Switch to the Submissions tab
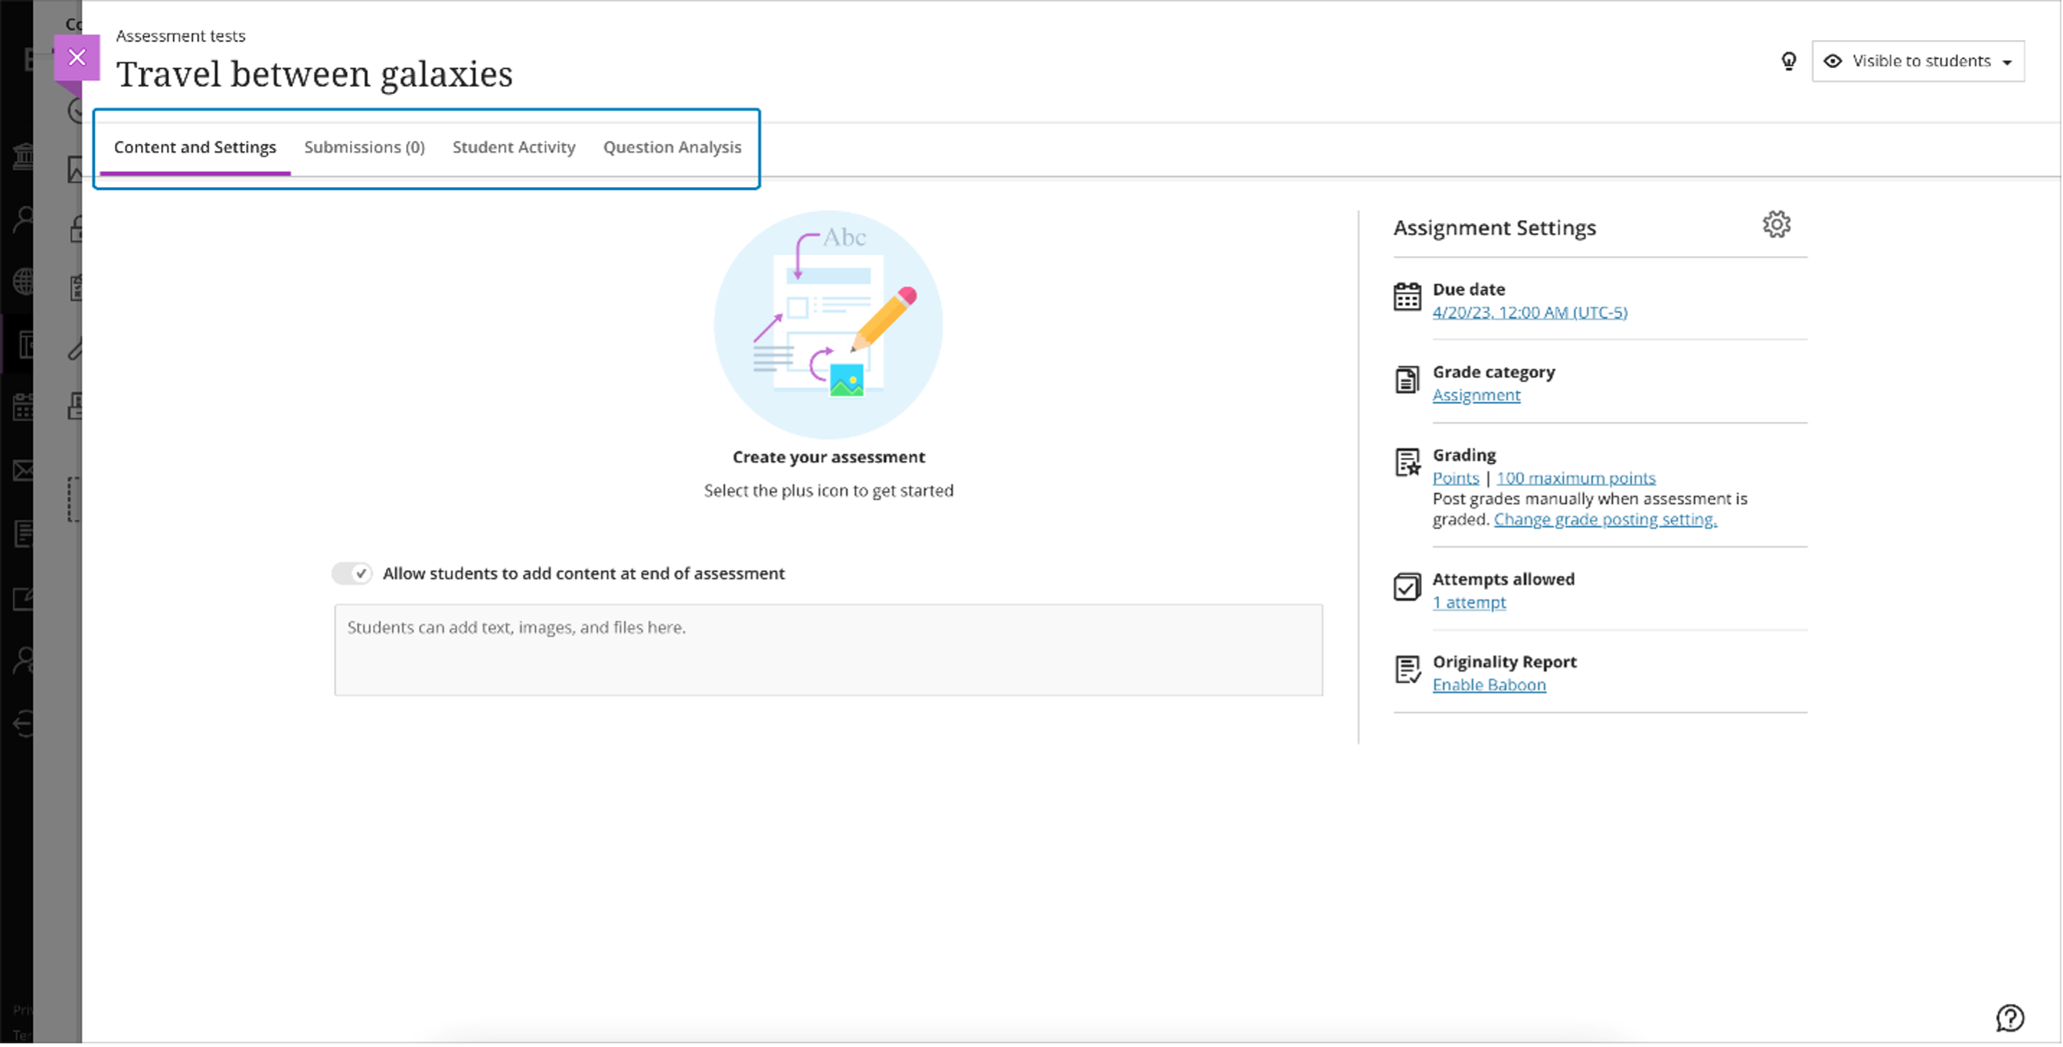The image size is (2063, 1047). [363, 147]
